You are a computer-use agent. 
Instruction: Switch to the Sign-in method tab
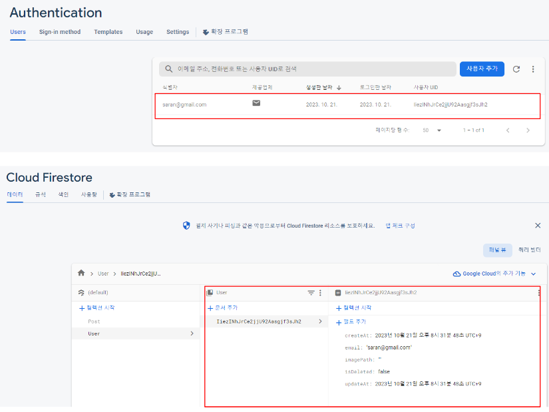point(60,32)
